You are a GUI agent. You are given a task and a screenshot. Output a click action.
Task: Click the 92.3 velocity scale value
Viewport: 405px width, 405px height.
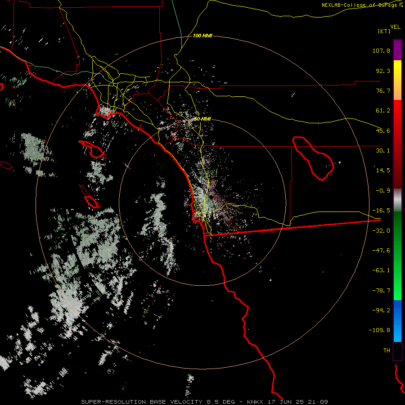tap(383, 71)
